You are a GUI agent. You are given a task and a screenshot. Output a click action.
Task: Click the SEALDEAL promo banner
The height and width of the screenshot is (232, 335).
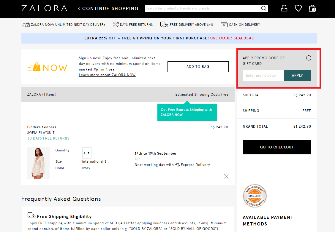click(x=169, y=38)
